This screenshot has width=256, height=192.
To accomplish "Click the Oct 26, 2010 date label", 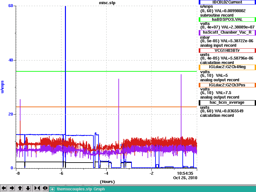I will point(185,178).
